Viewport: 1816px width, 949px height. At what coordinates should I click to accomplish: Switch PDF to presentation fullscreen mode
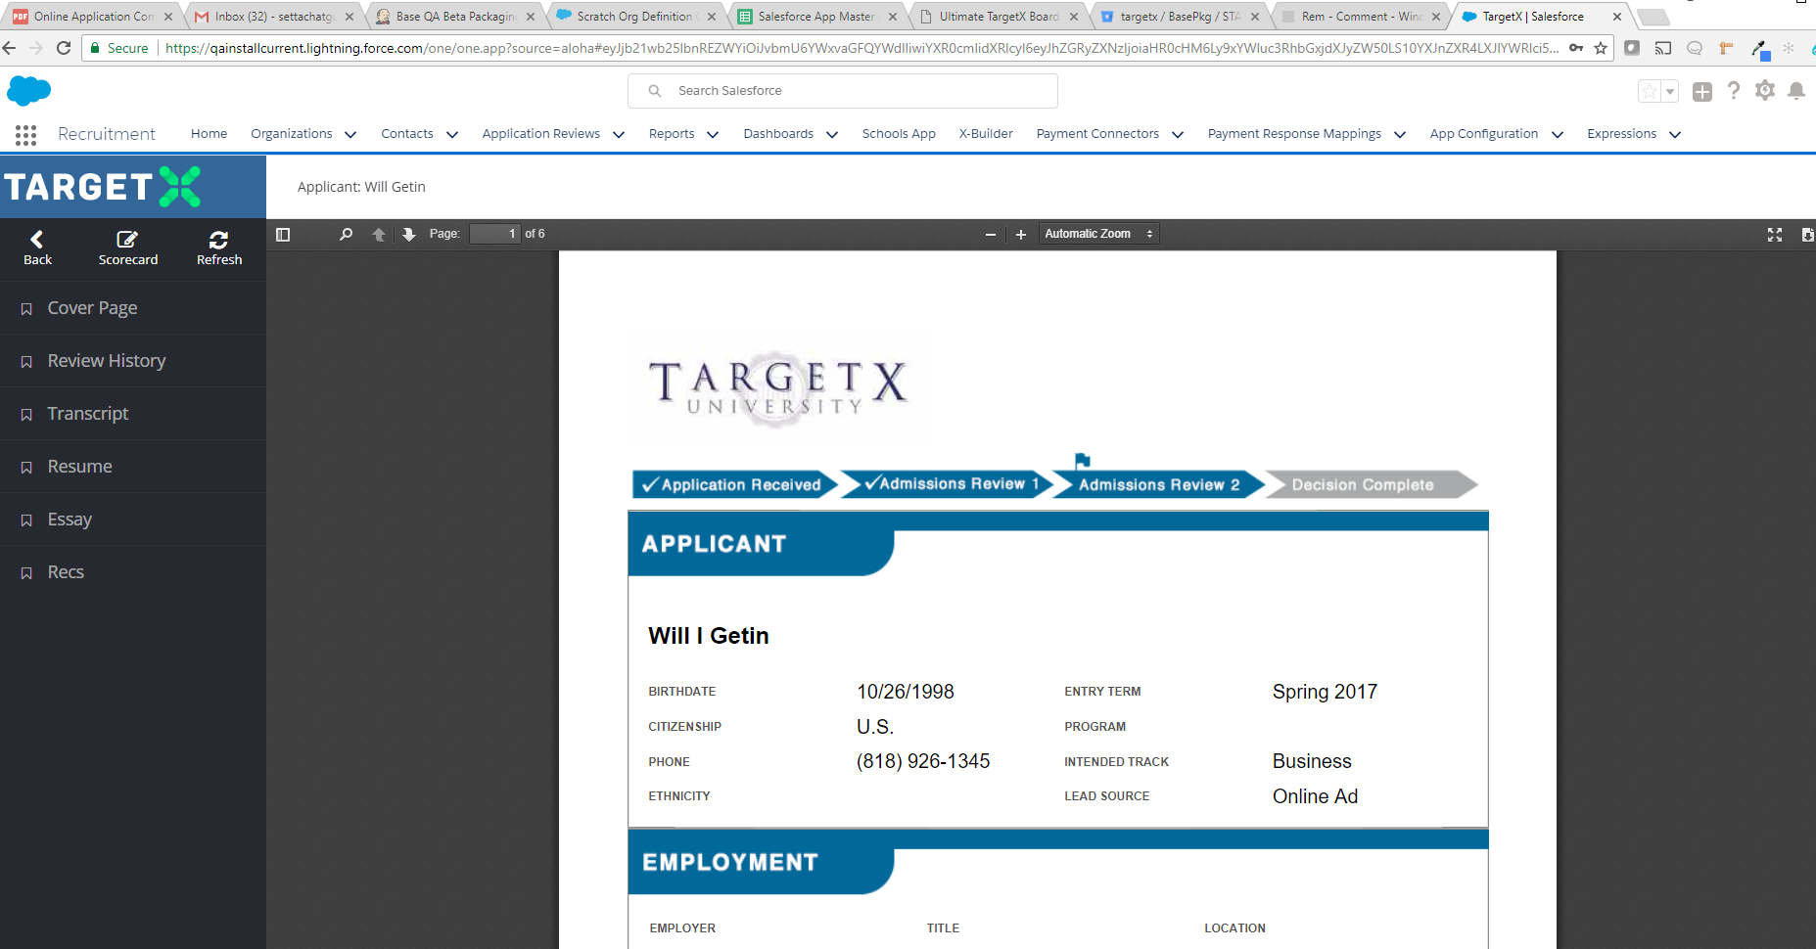[1774, 235]
